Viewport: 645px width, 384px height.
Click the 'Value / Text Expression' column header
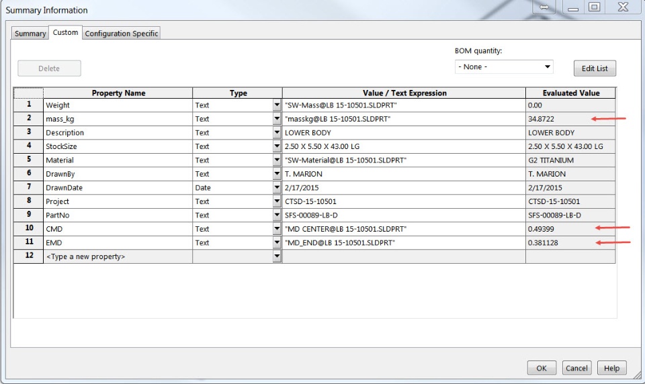pos(404,93)
